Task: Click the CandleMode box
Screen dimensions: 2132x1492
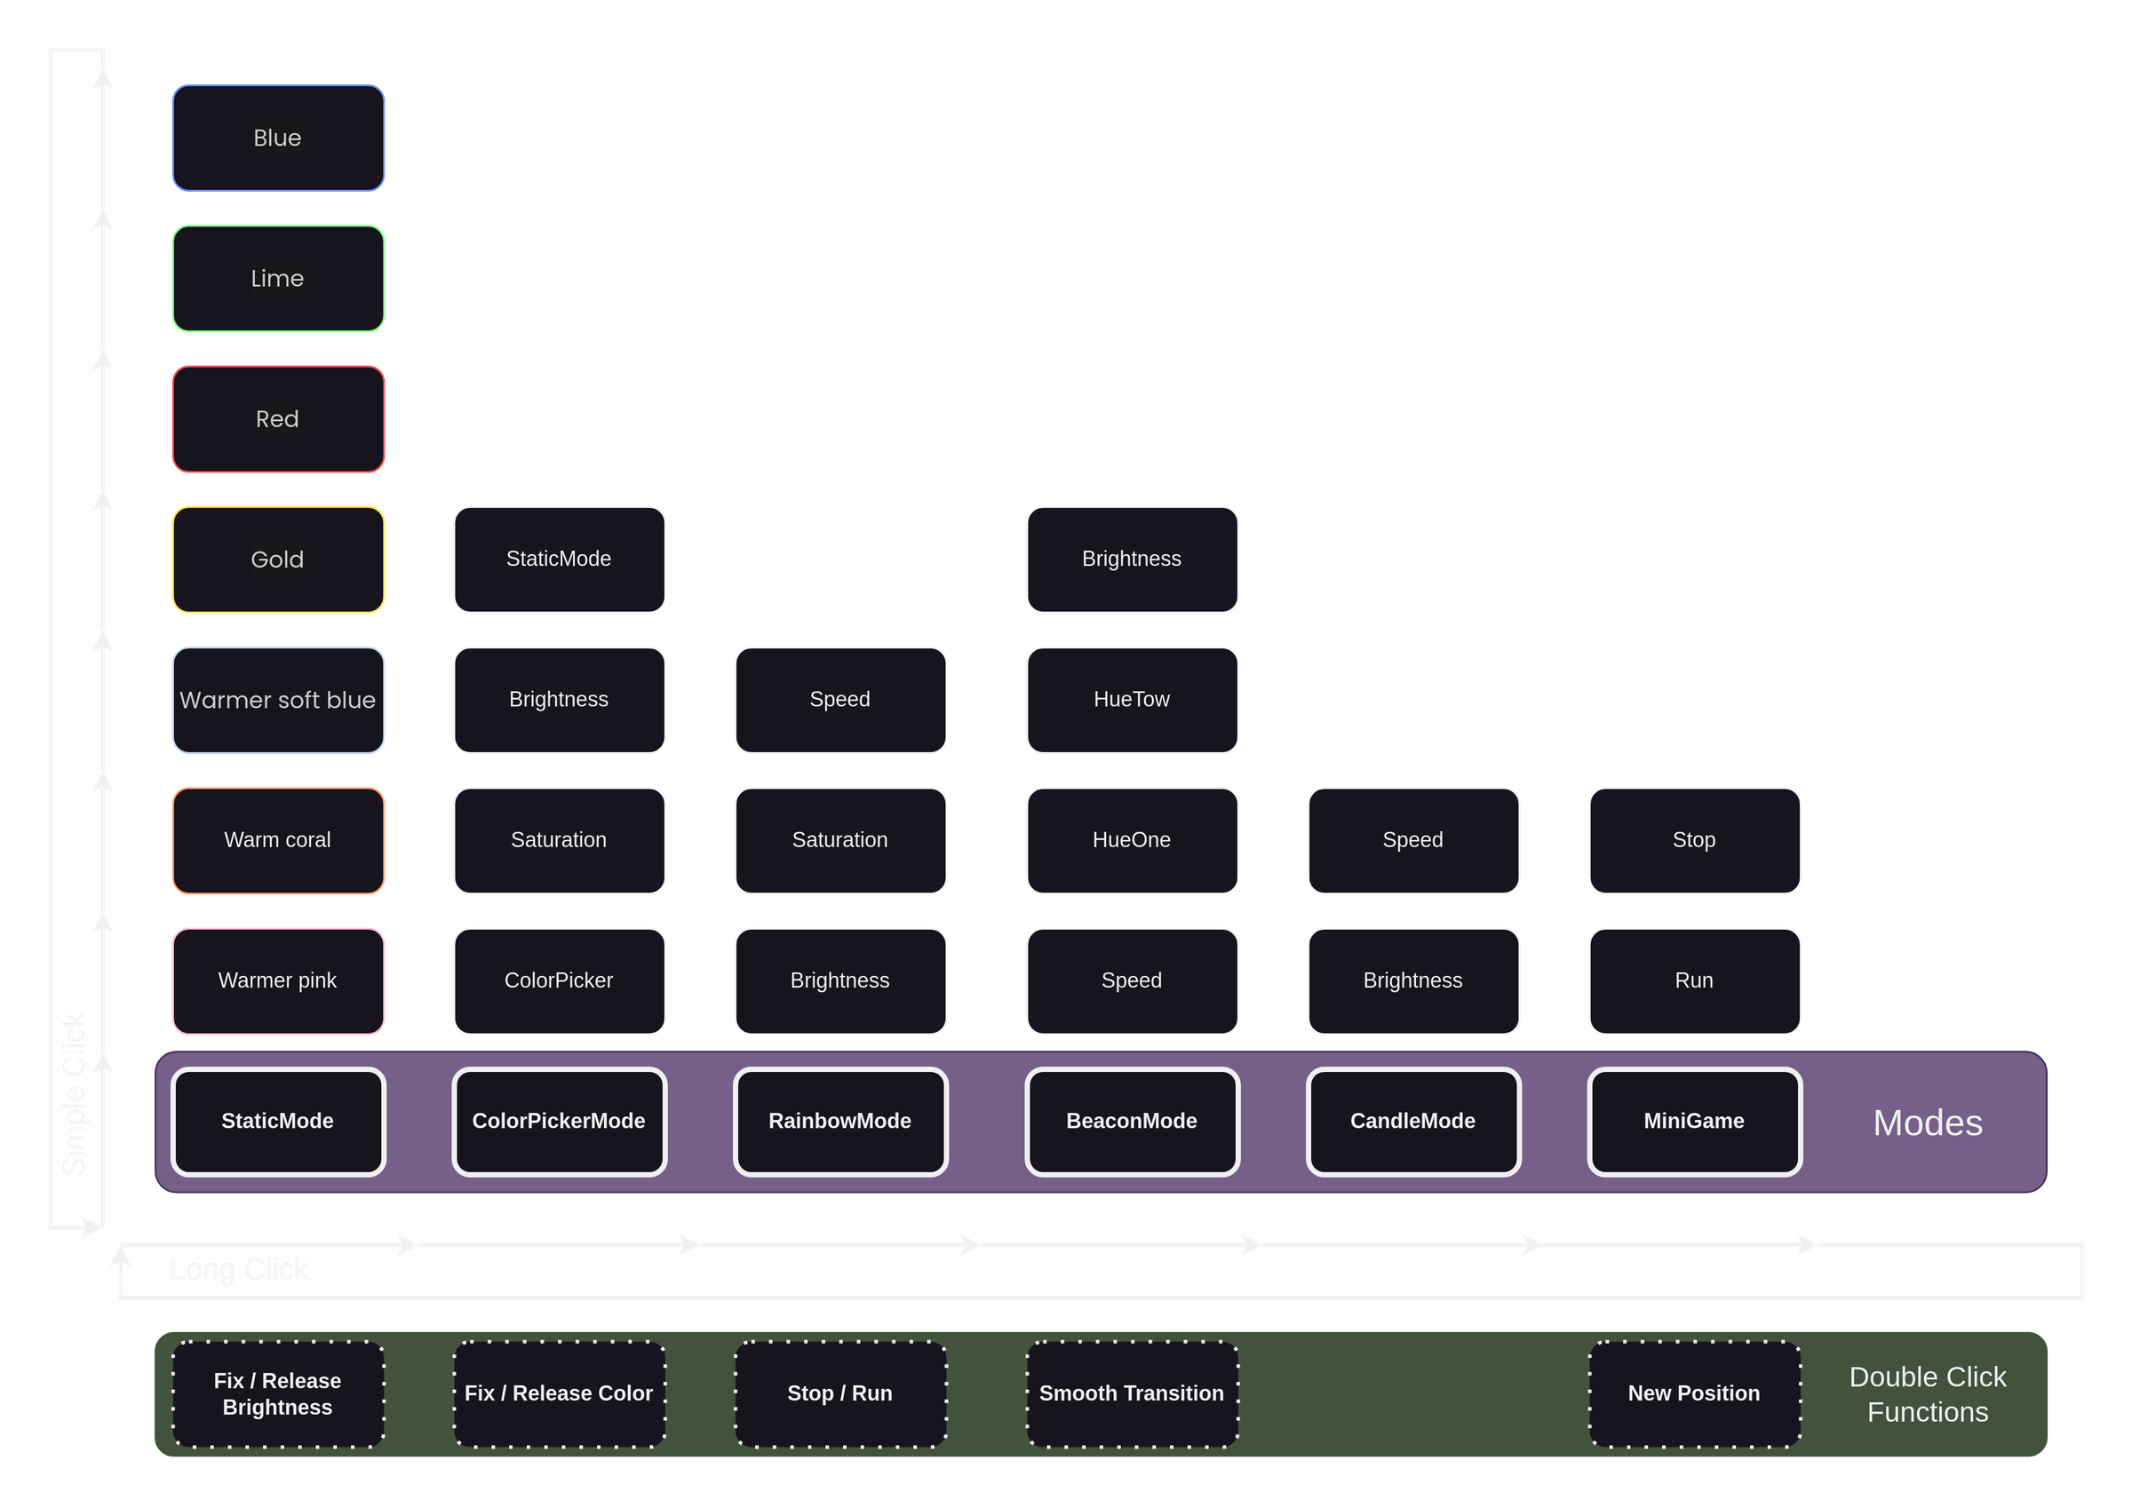Action: pyautogui.click(x=1413, y=1122)
